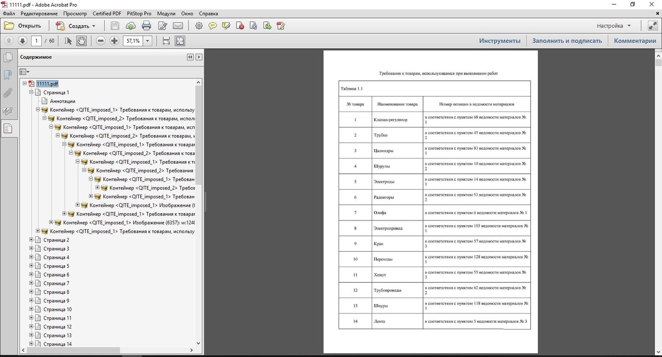Choose the text selection cursor tool
This screenshot has width=662, height=357.
68,41
